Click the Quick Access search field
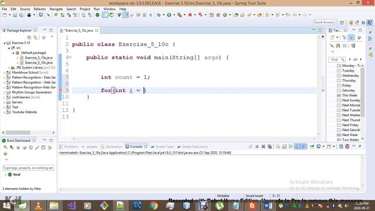This screenshot has width=375, height=211. [x=323, y=22]
